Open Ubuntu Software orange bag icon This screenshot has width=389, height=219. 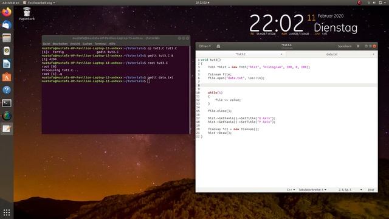pyautogui.click(x=7, y=77)
